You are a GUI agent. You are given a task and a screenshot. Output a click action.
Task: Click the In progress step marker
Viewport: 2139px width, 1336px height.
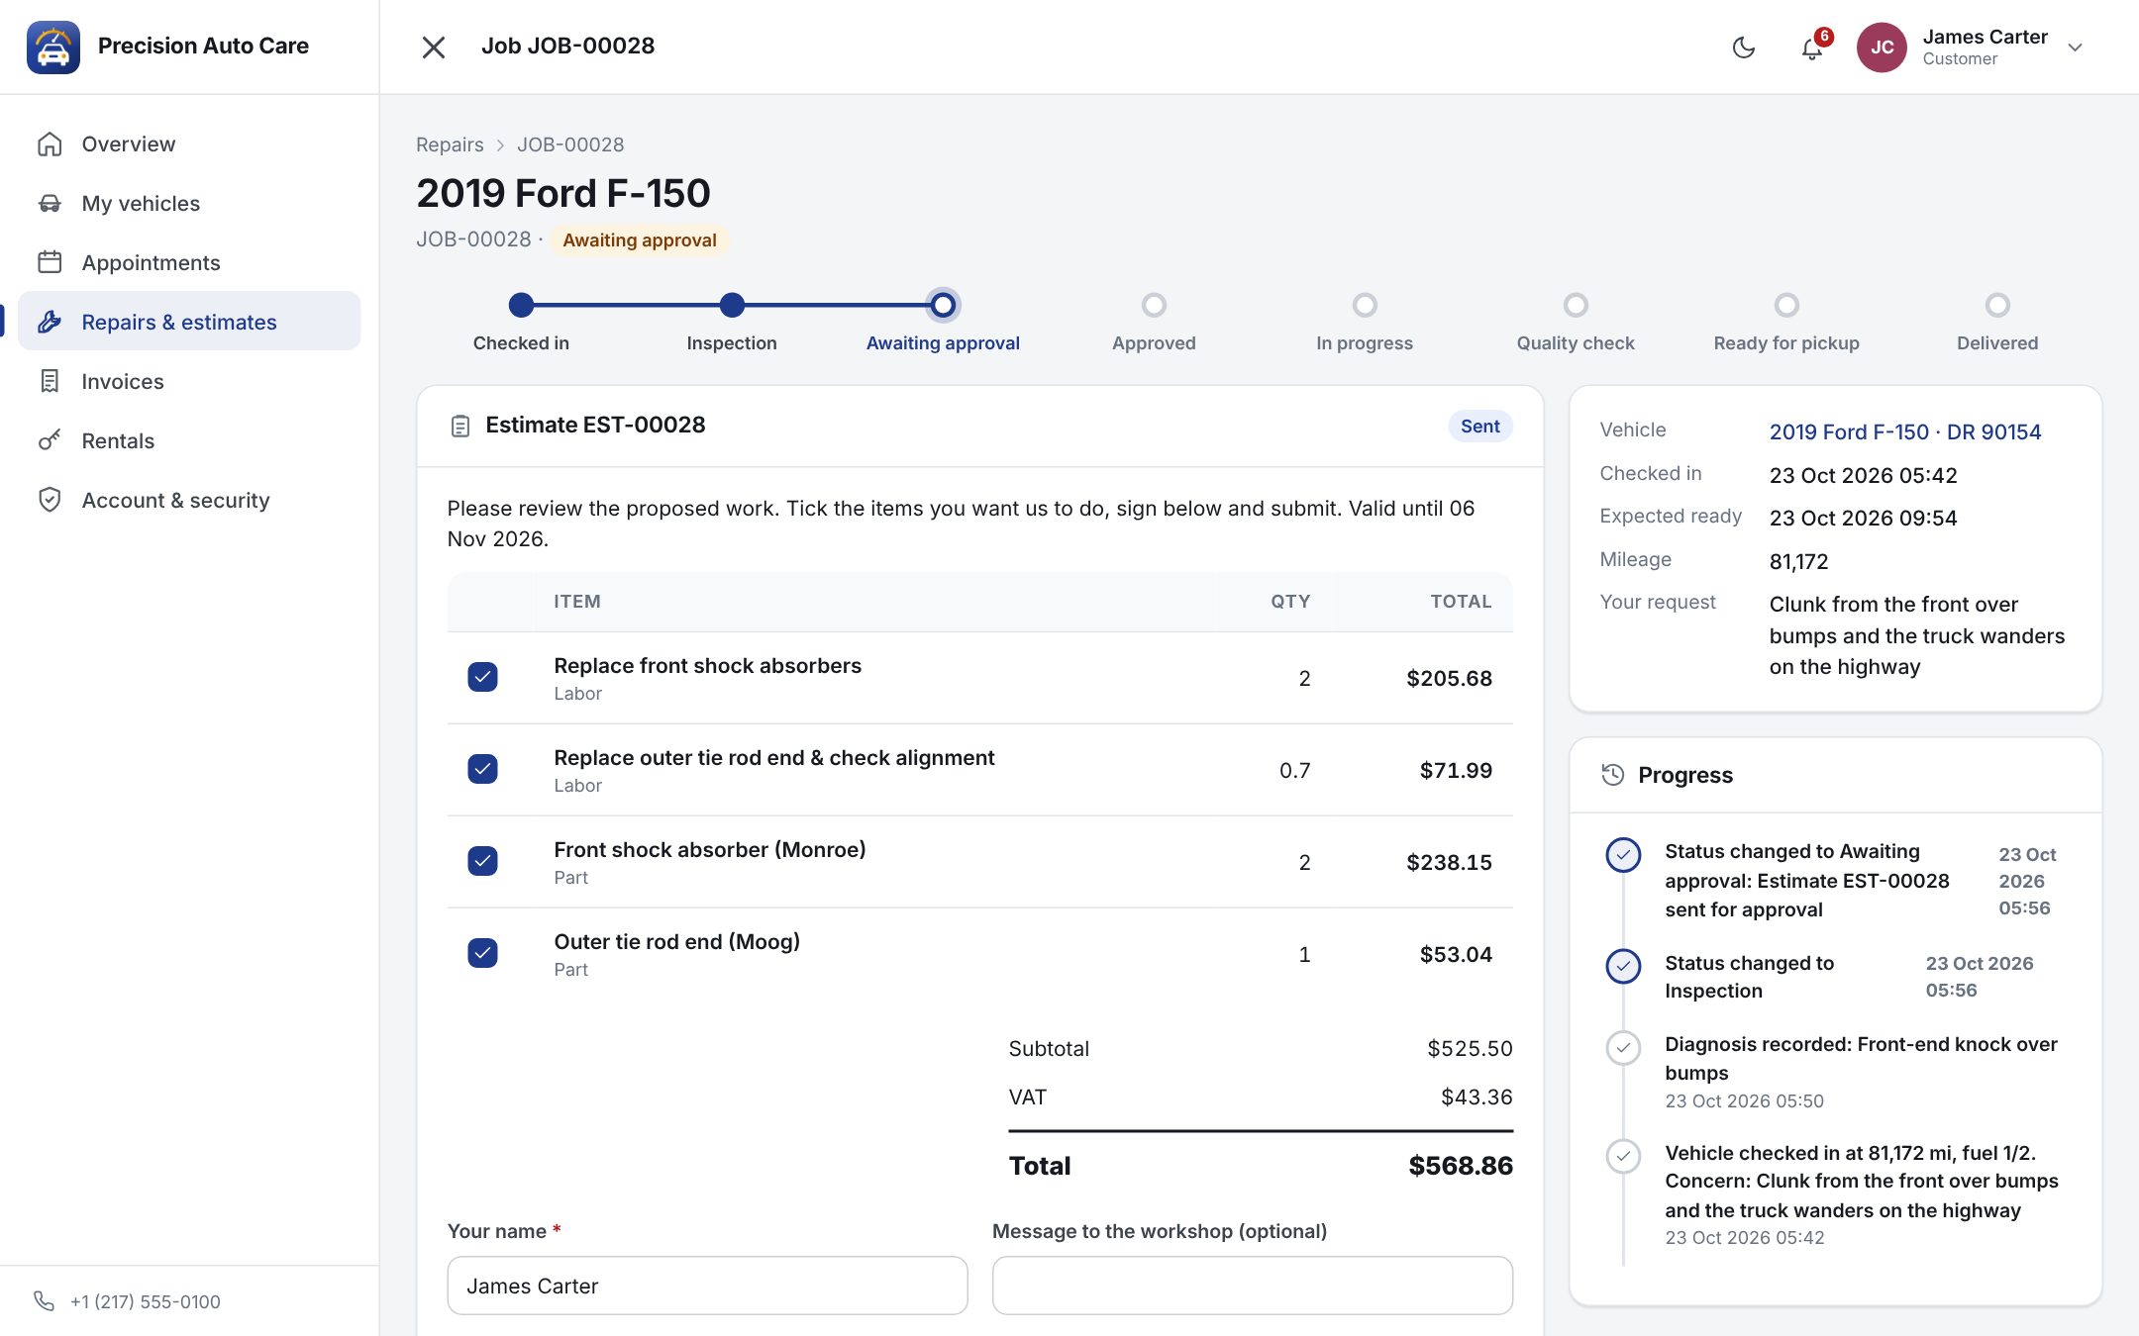coord(1365,305)
